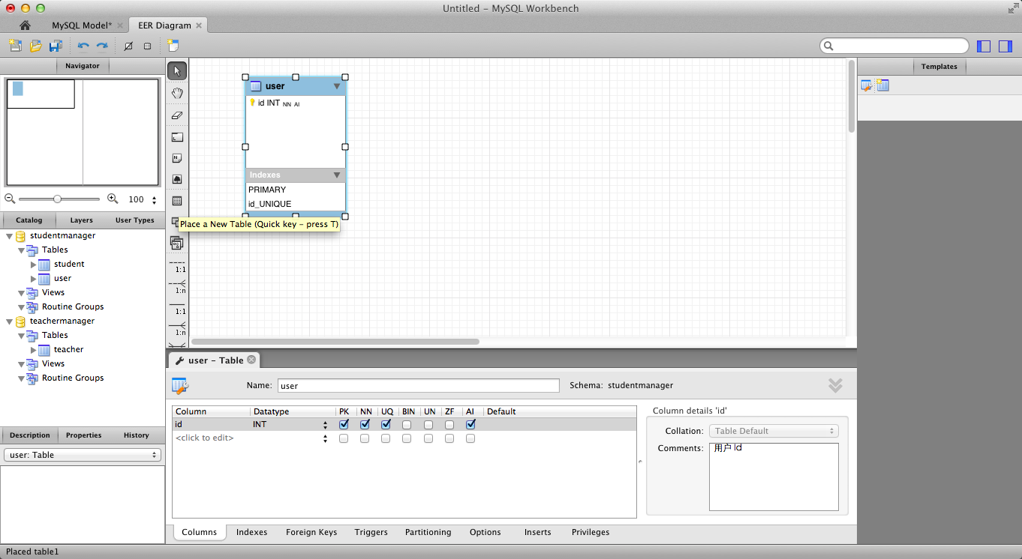Pick the first dashed 1:n relationship tool
This screenshot has height=559, width=1022.
[178, 287]
